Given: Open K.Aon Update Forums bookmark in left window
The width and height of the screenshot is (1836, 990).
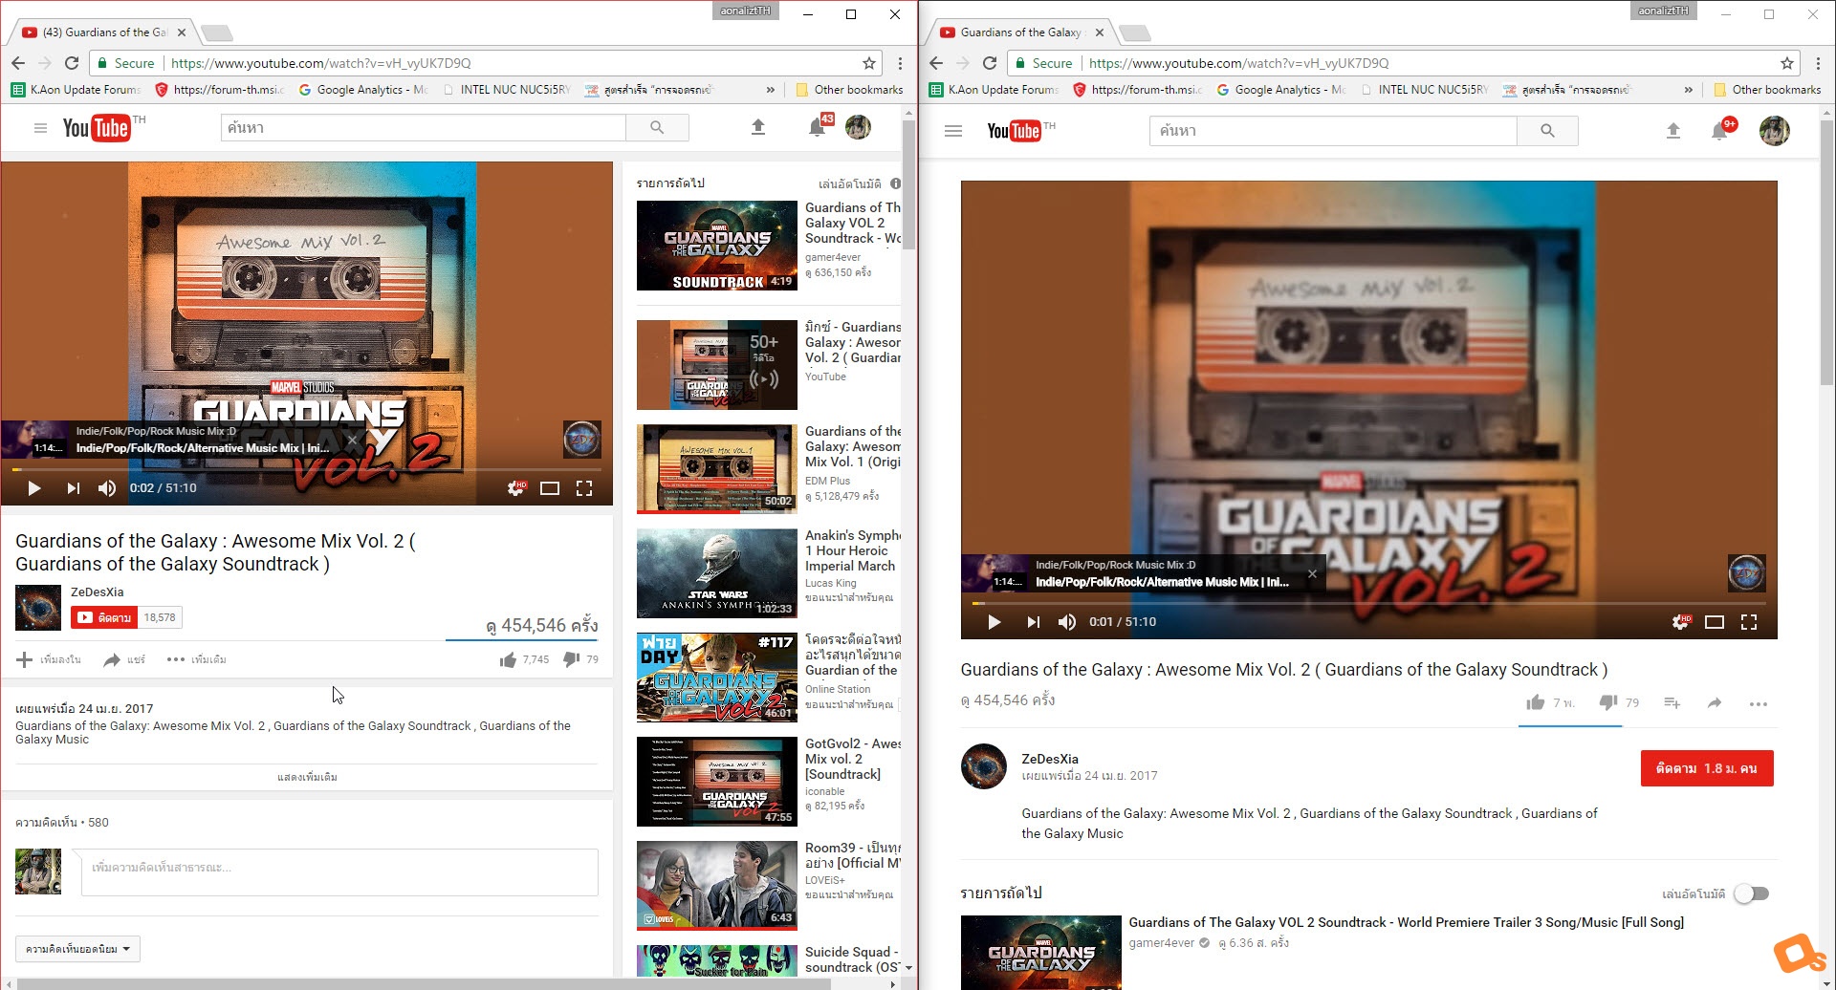Looking at the screenshot, I should 76,90.
